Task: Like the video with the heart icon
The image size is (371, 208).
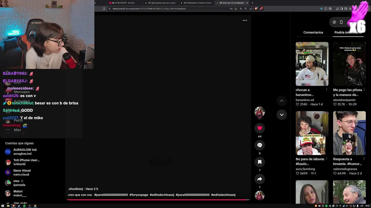Action: point(259,128)
